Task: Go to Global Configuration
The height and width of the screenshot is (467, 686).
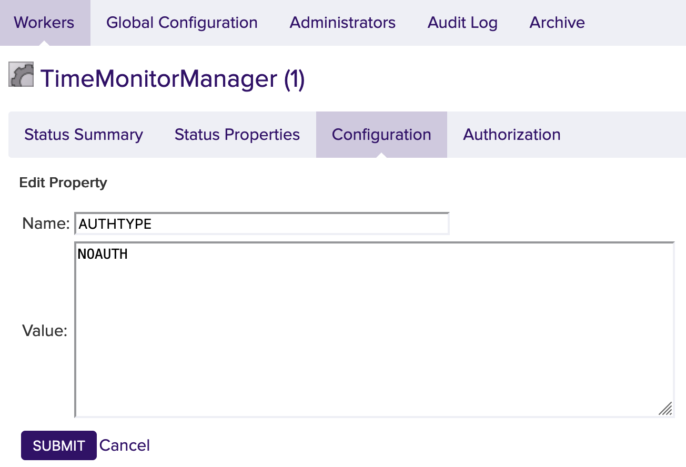Action: tap(181, 23)
